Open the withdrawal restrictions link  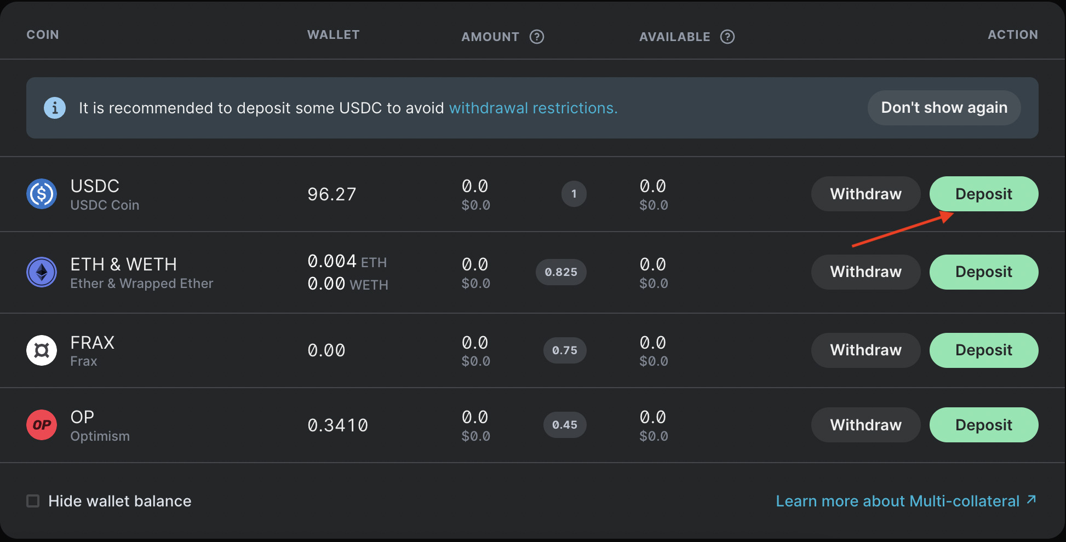pos(533,108)
